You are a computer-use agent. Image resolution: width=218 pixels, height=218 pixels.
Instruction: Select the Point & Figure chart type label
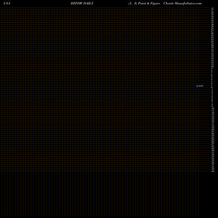[149, 3]
